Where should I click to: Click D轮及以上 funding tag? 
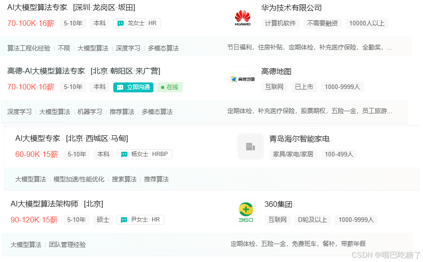tap(313, 220)
